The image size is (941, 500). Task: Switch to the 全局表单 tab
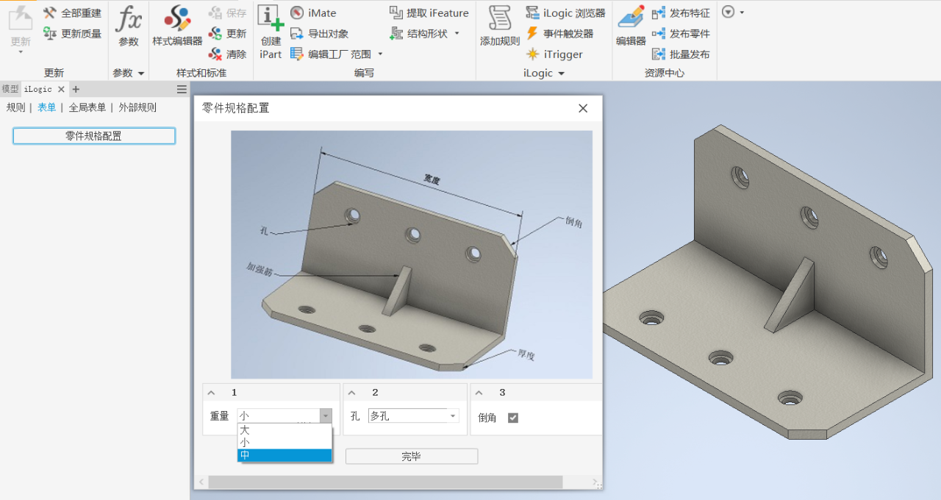point(87,107)
